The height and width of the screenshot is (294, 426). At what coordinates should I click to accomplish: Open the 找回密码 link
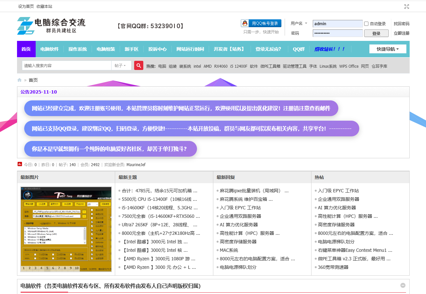pos(401,24)
